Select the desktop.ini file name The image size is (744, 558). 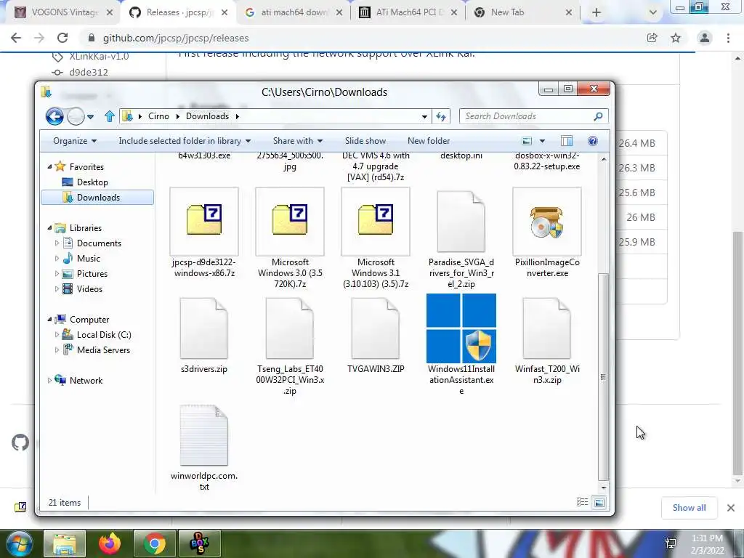[x=461, y=156]
